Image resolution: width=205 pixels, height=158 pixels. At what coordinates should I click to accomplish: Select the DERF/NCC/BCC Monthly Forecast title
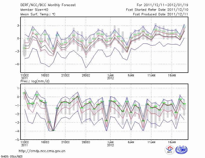(x=48, y=5)
